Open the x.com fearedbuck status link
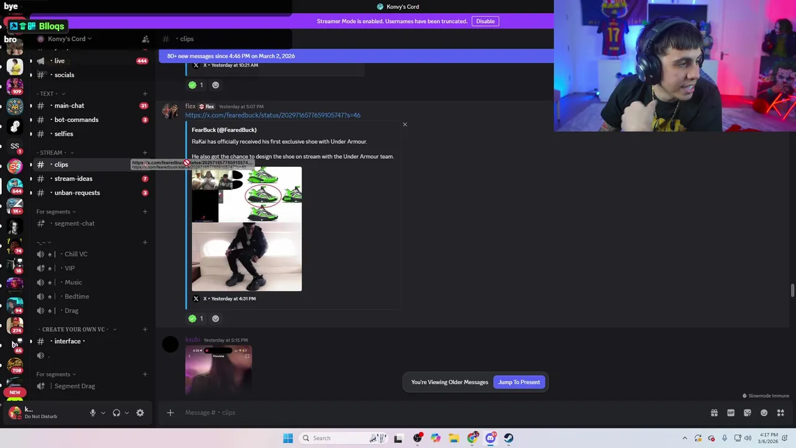796x448 pixels. pos(272,115)
